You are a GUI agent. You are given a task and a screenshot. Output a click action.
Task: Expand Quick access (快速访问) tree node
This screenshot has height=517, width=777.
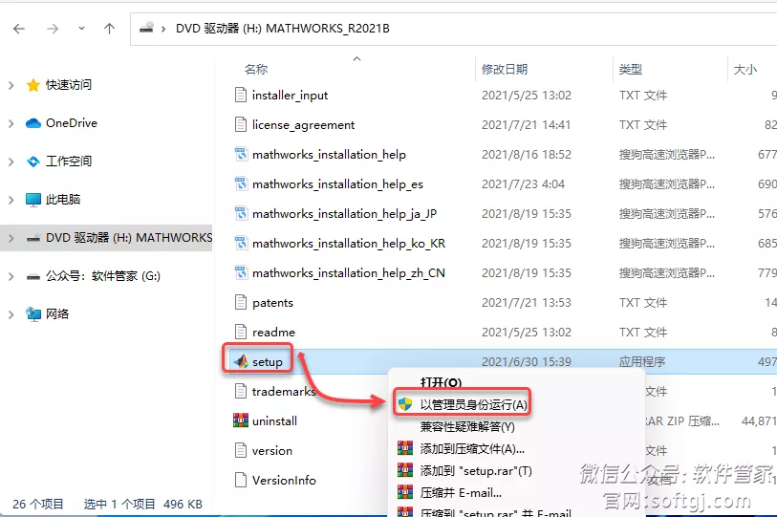[x=11, y=85]
